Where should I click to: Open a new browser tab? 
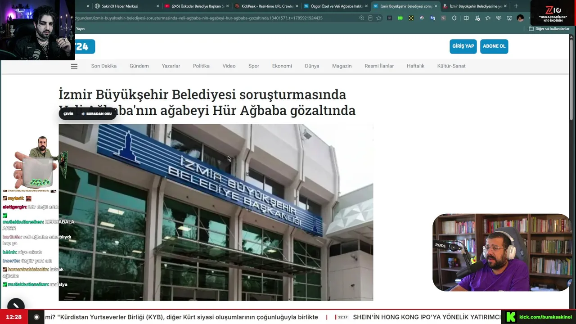(x=516, y=6)
